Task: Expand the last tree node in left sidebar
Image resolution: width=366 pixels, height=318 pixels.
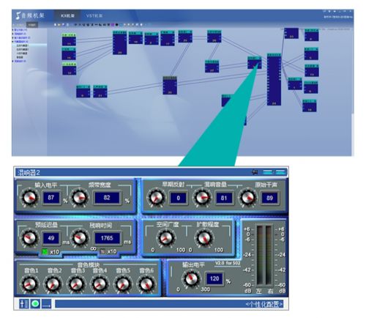Action: (x=13, y=61)
